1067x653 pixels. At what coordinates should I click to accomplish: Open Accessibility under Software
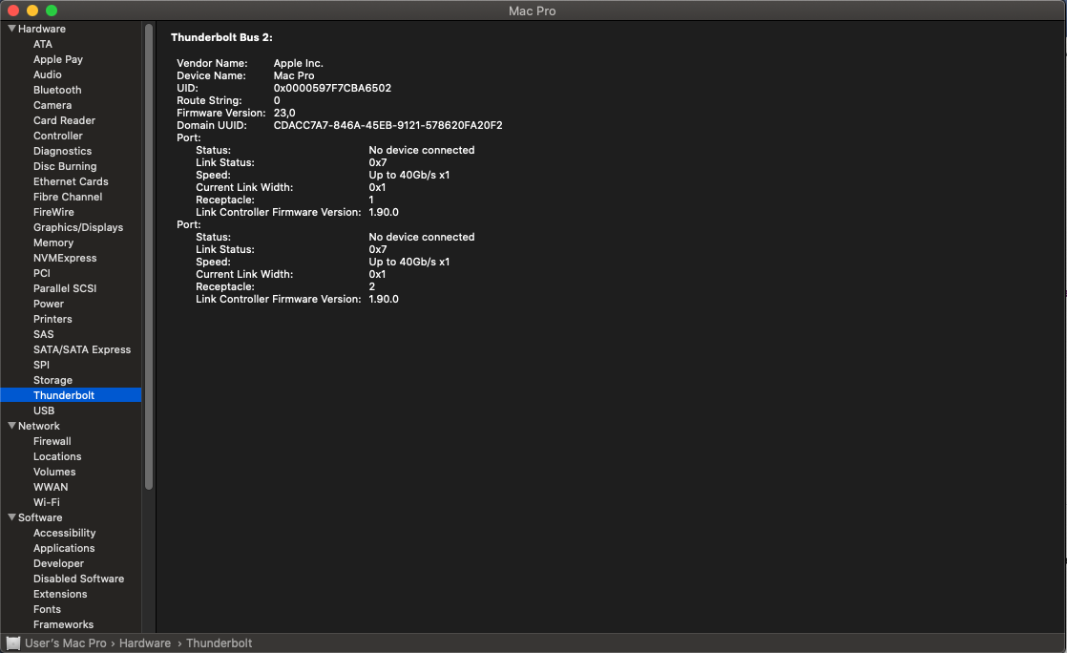coord(65,533)
